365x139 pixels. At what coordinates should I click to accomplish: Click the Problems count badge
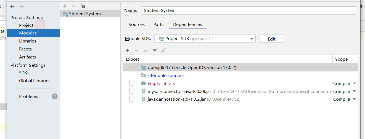55,97
